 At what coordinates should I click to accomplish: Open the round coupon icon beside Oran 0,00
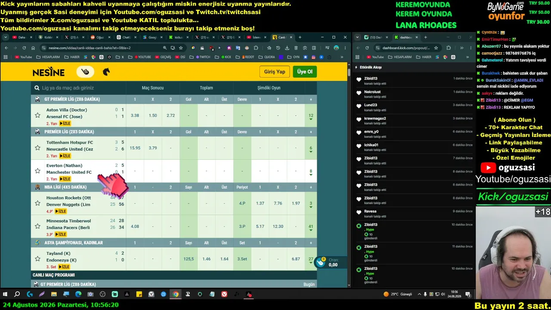pos(320,262)
